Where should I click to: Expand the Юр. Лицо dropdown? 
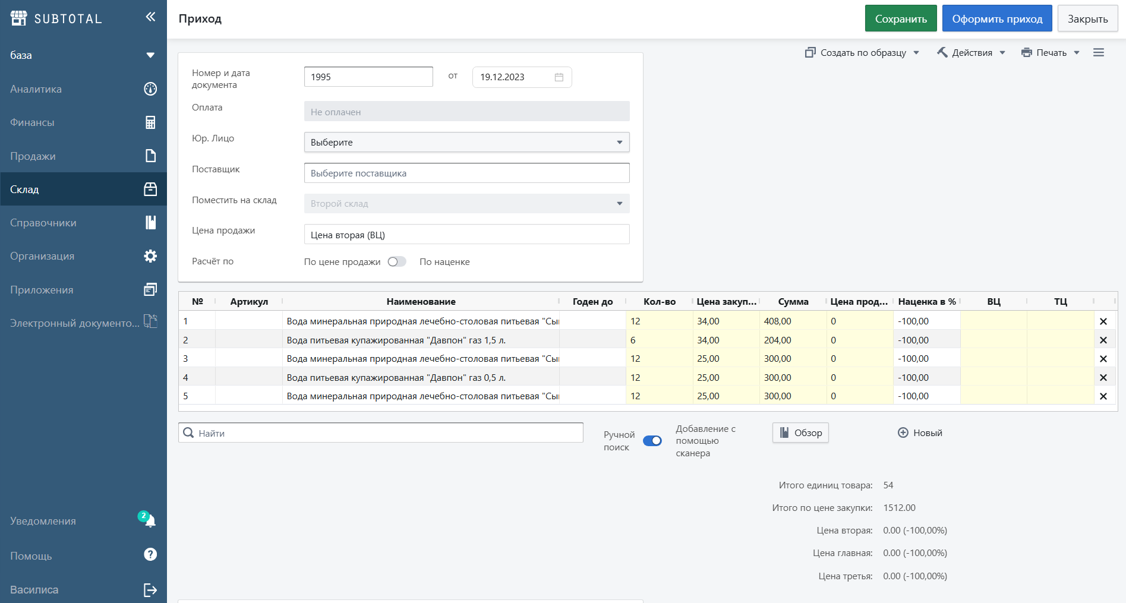tap(466, 143)
